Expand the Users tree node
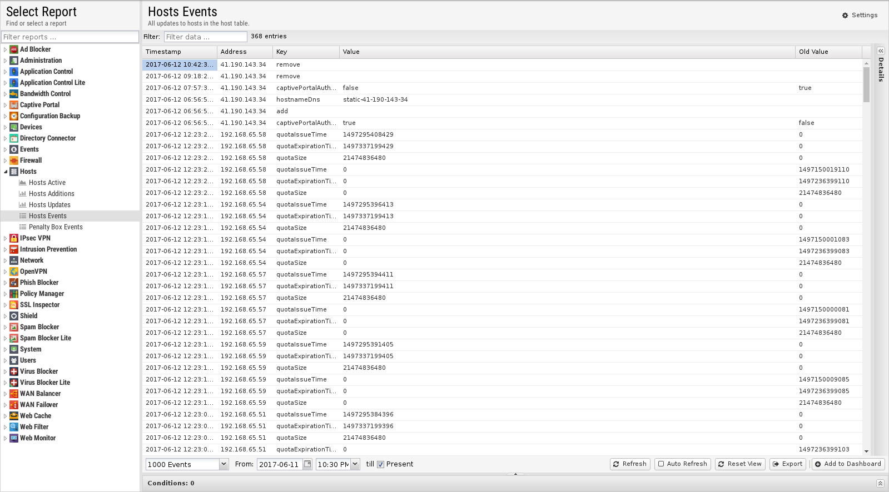 click(x=6, y=360)
